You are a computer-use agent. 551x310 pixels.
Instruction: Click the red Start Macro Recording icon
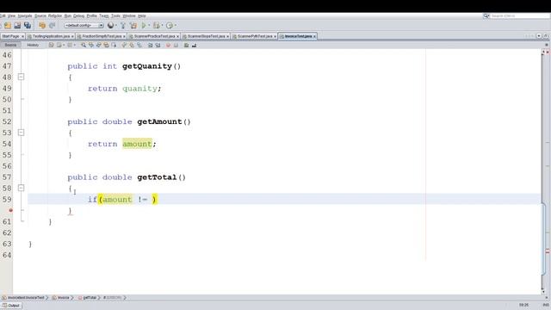click(168, 45)
